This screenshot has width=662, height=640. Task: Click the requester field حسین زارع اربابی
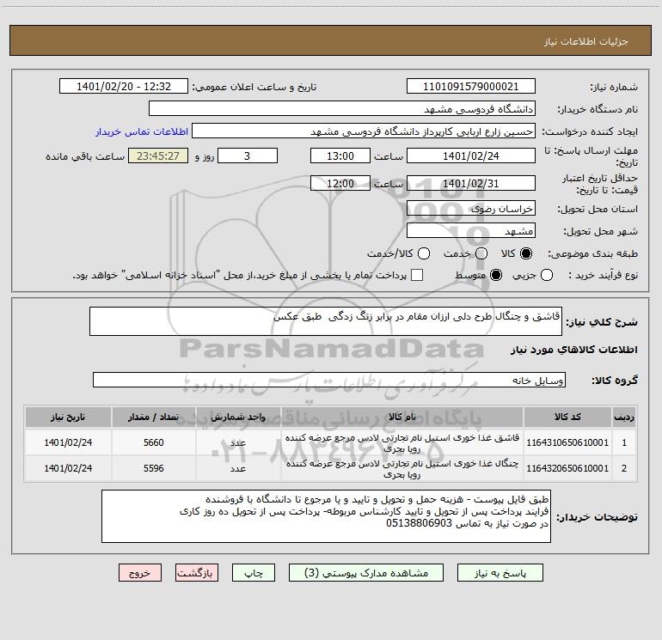tap(364, 131)
